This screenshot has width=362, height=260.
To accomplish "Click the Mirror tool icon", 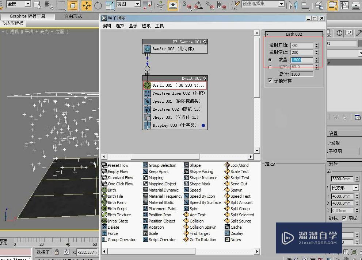I will point(293,5).
